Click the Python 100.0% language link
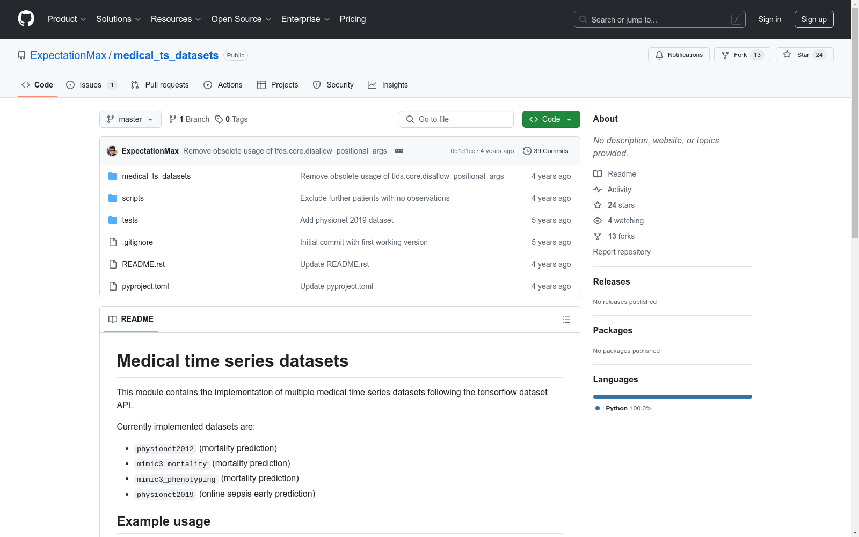The height and width of the screenshot is (537, 859). (623, 408)
